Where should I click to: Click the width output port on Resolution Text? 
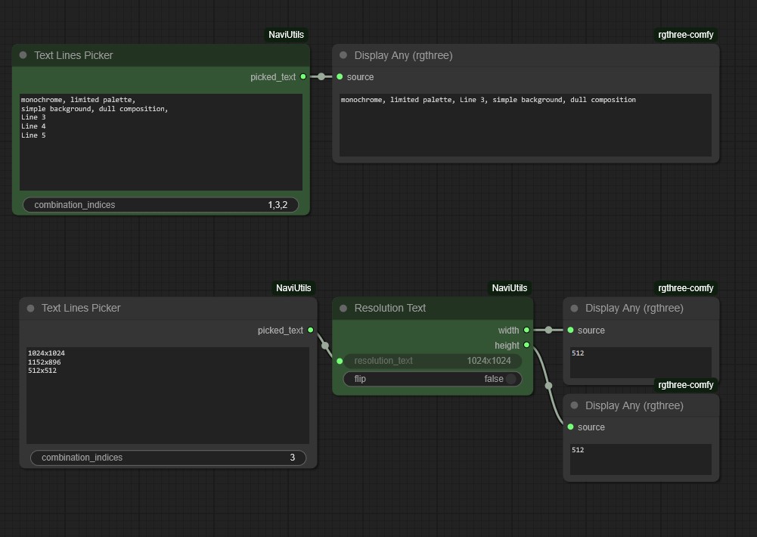(x=526, y=330)
